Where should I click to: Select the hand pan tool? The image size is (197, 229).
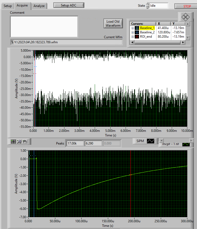click(x=25, y=141)
